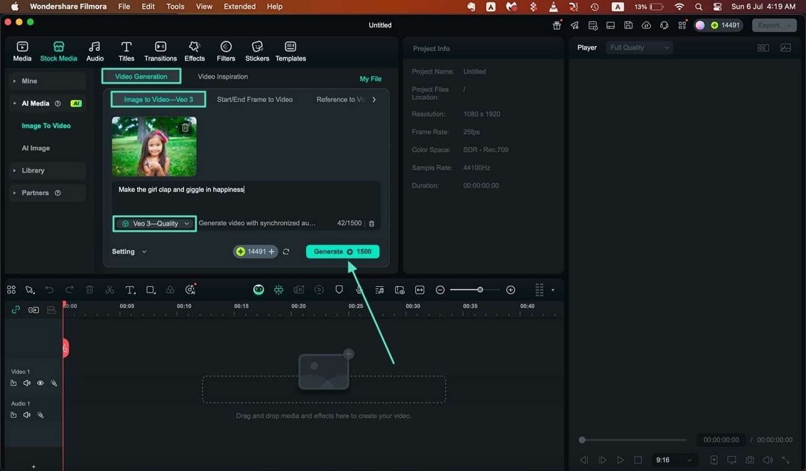Viewport: 806px width, 471px height.
Task: Add a marker with shield icon
Action: pos(339,289)
